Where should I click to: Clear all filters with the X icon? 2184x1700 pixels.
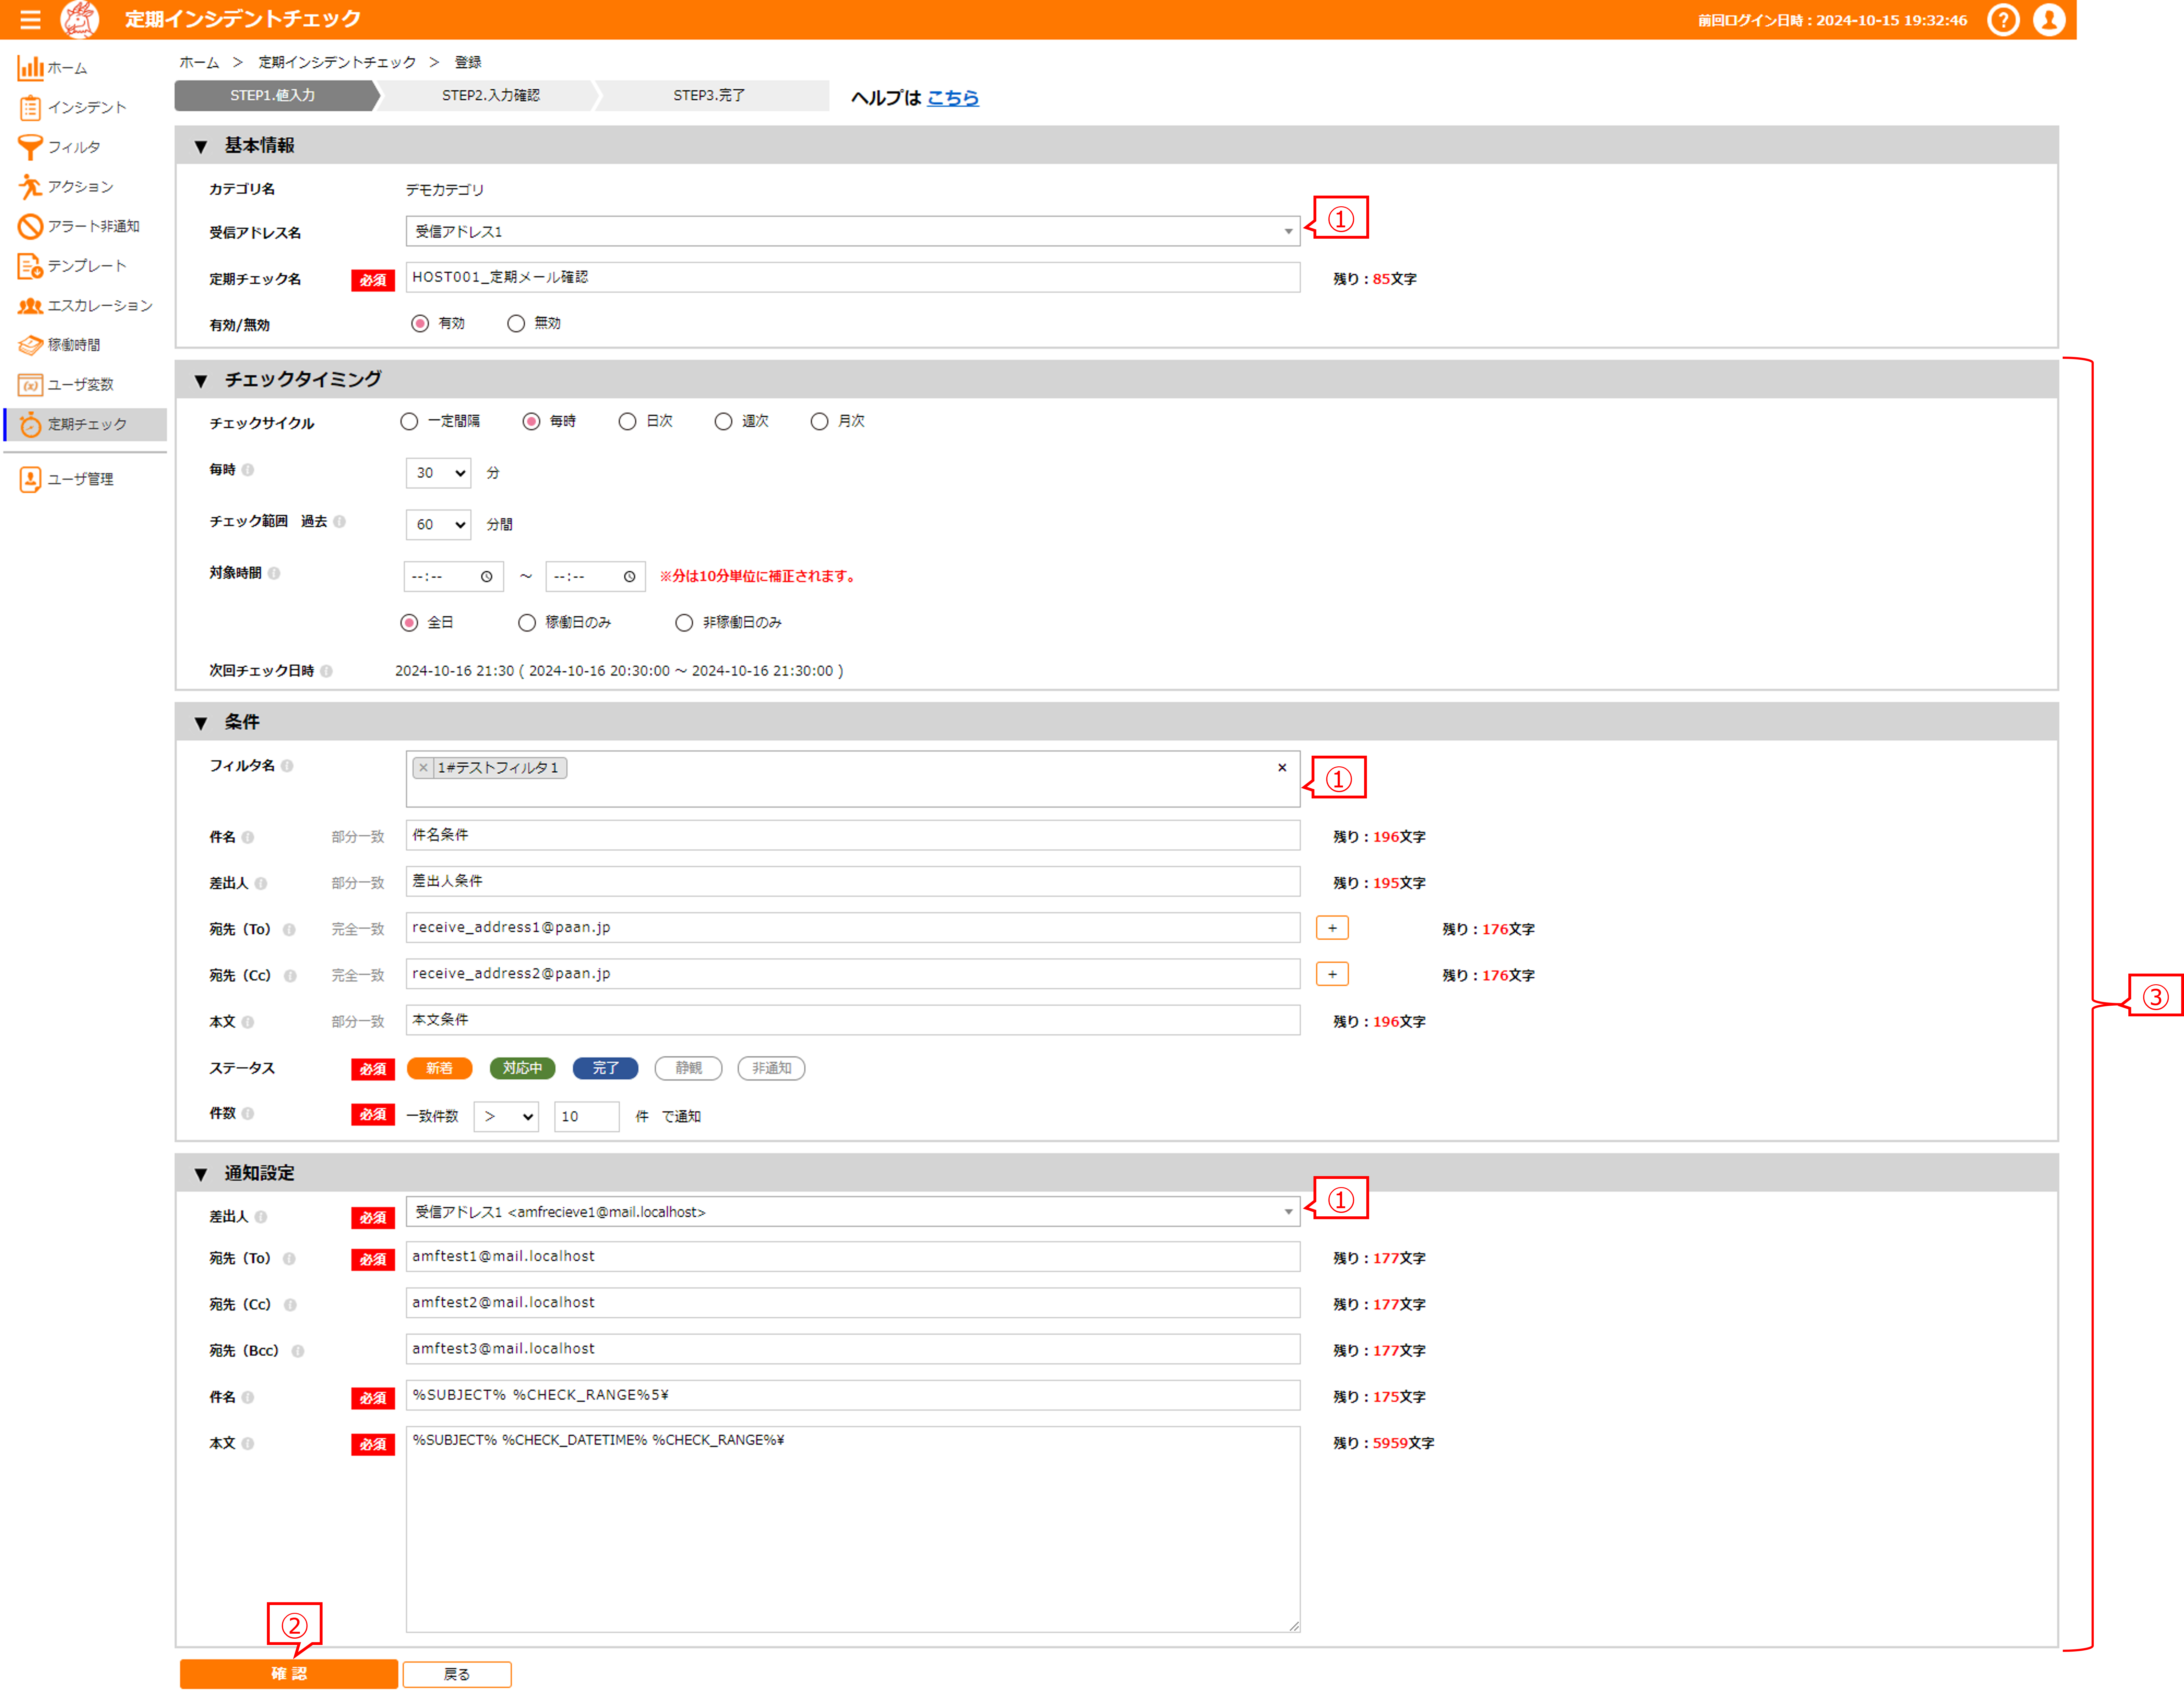click(1282, 768)
